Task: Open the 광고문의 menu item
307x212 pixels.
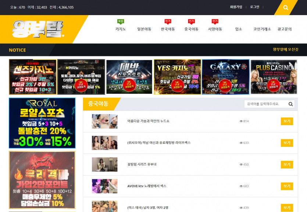Action: coord(284,29)
